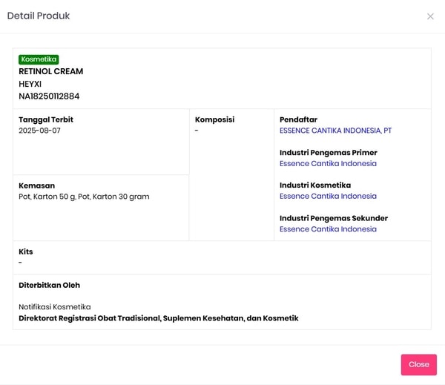This screenshot has height=385, width=445.
Task: Click the Detail Produk dialog title
Action: [x=39, y=16]
